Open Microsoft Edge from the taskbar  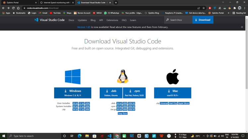pyautogui.click(x=80, y=136)
